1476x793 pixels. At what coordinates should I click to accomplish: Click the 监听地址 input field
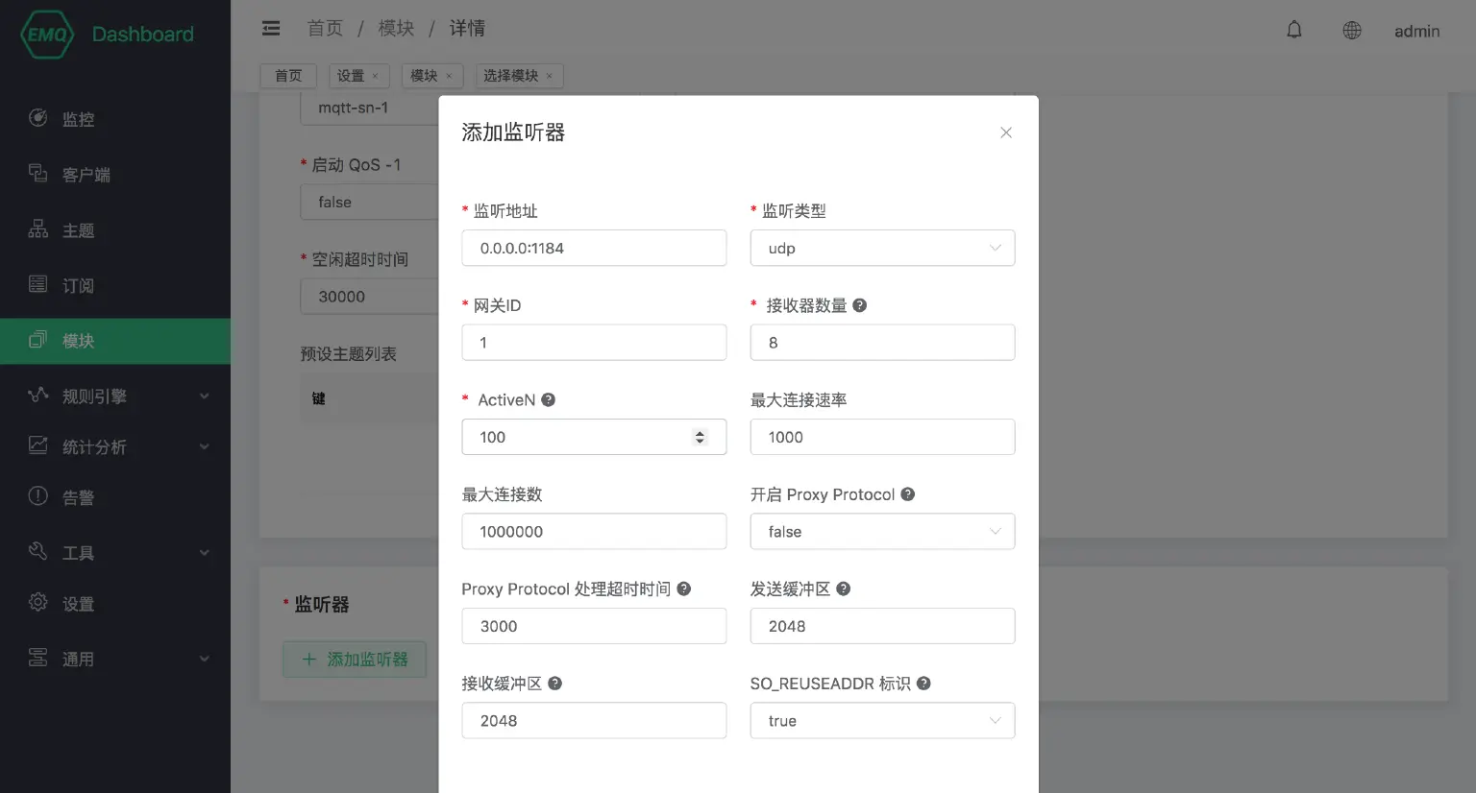coord(593,248)
